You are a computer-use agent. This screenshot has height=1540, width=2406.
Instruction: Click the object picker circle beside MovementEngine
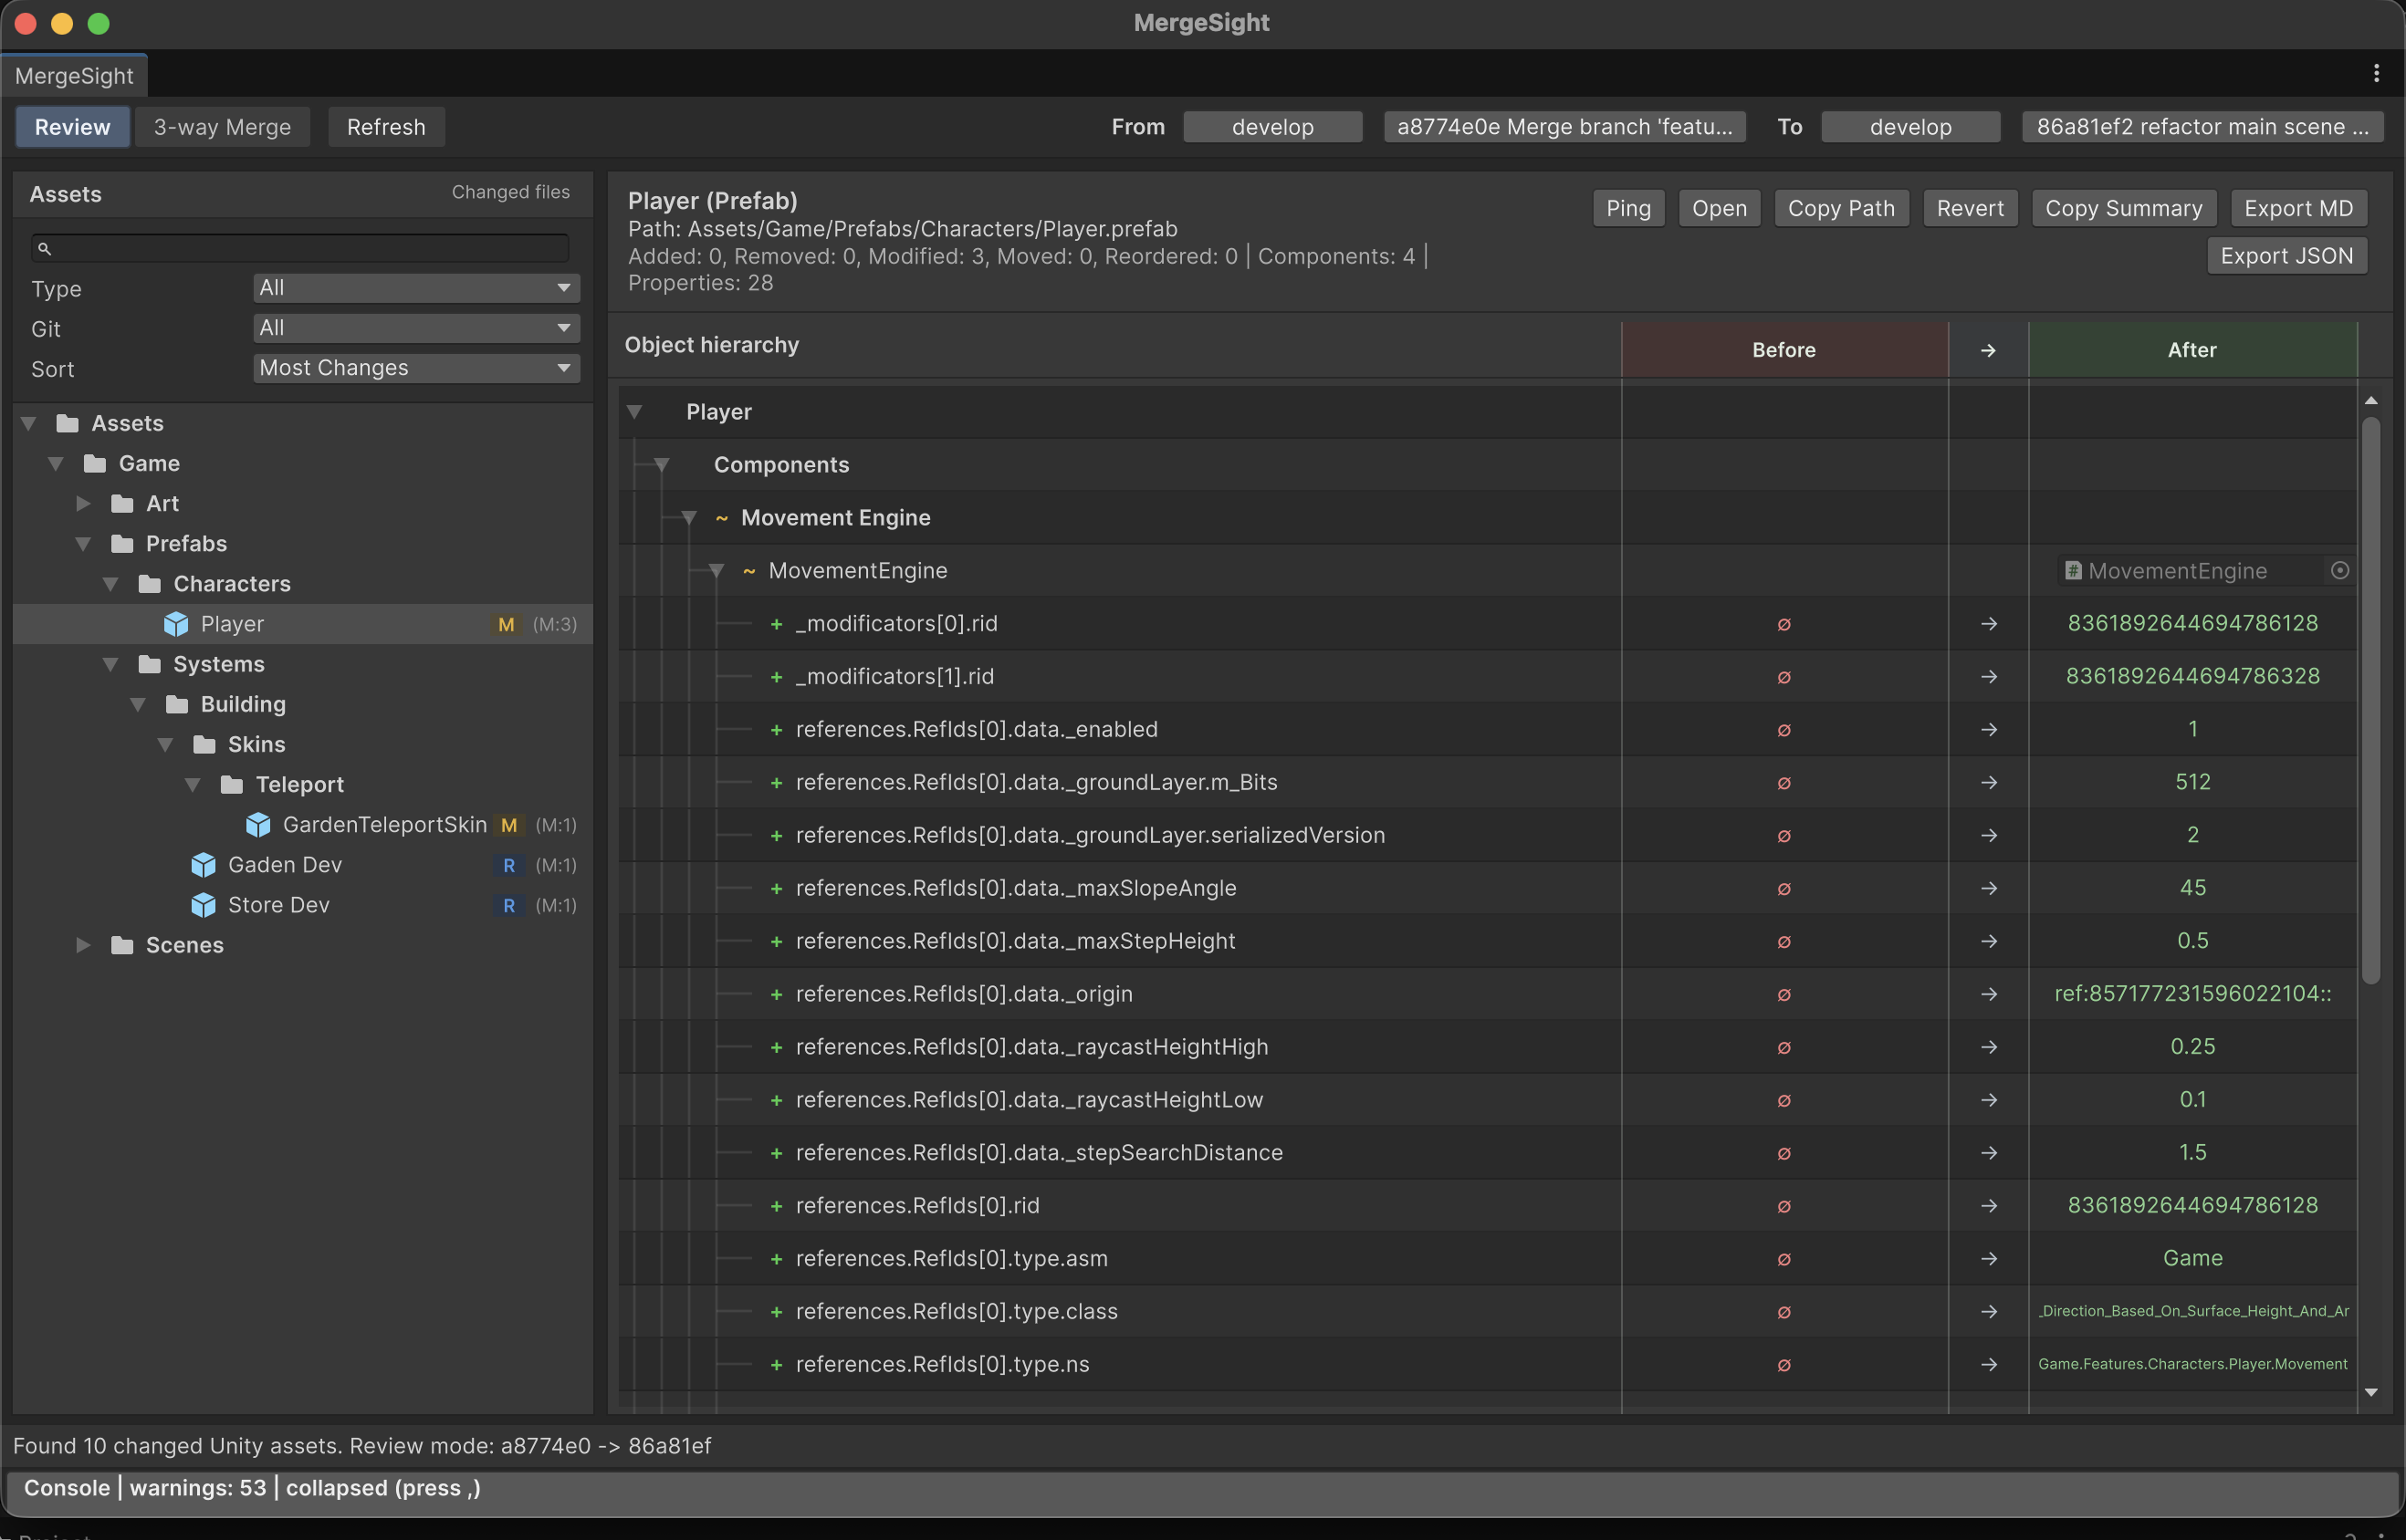coord(2339,570)
